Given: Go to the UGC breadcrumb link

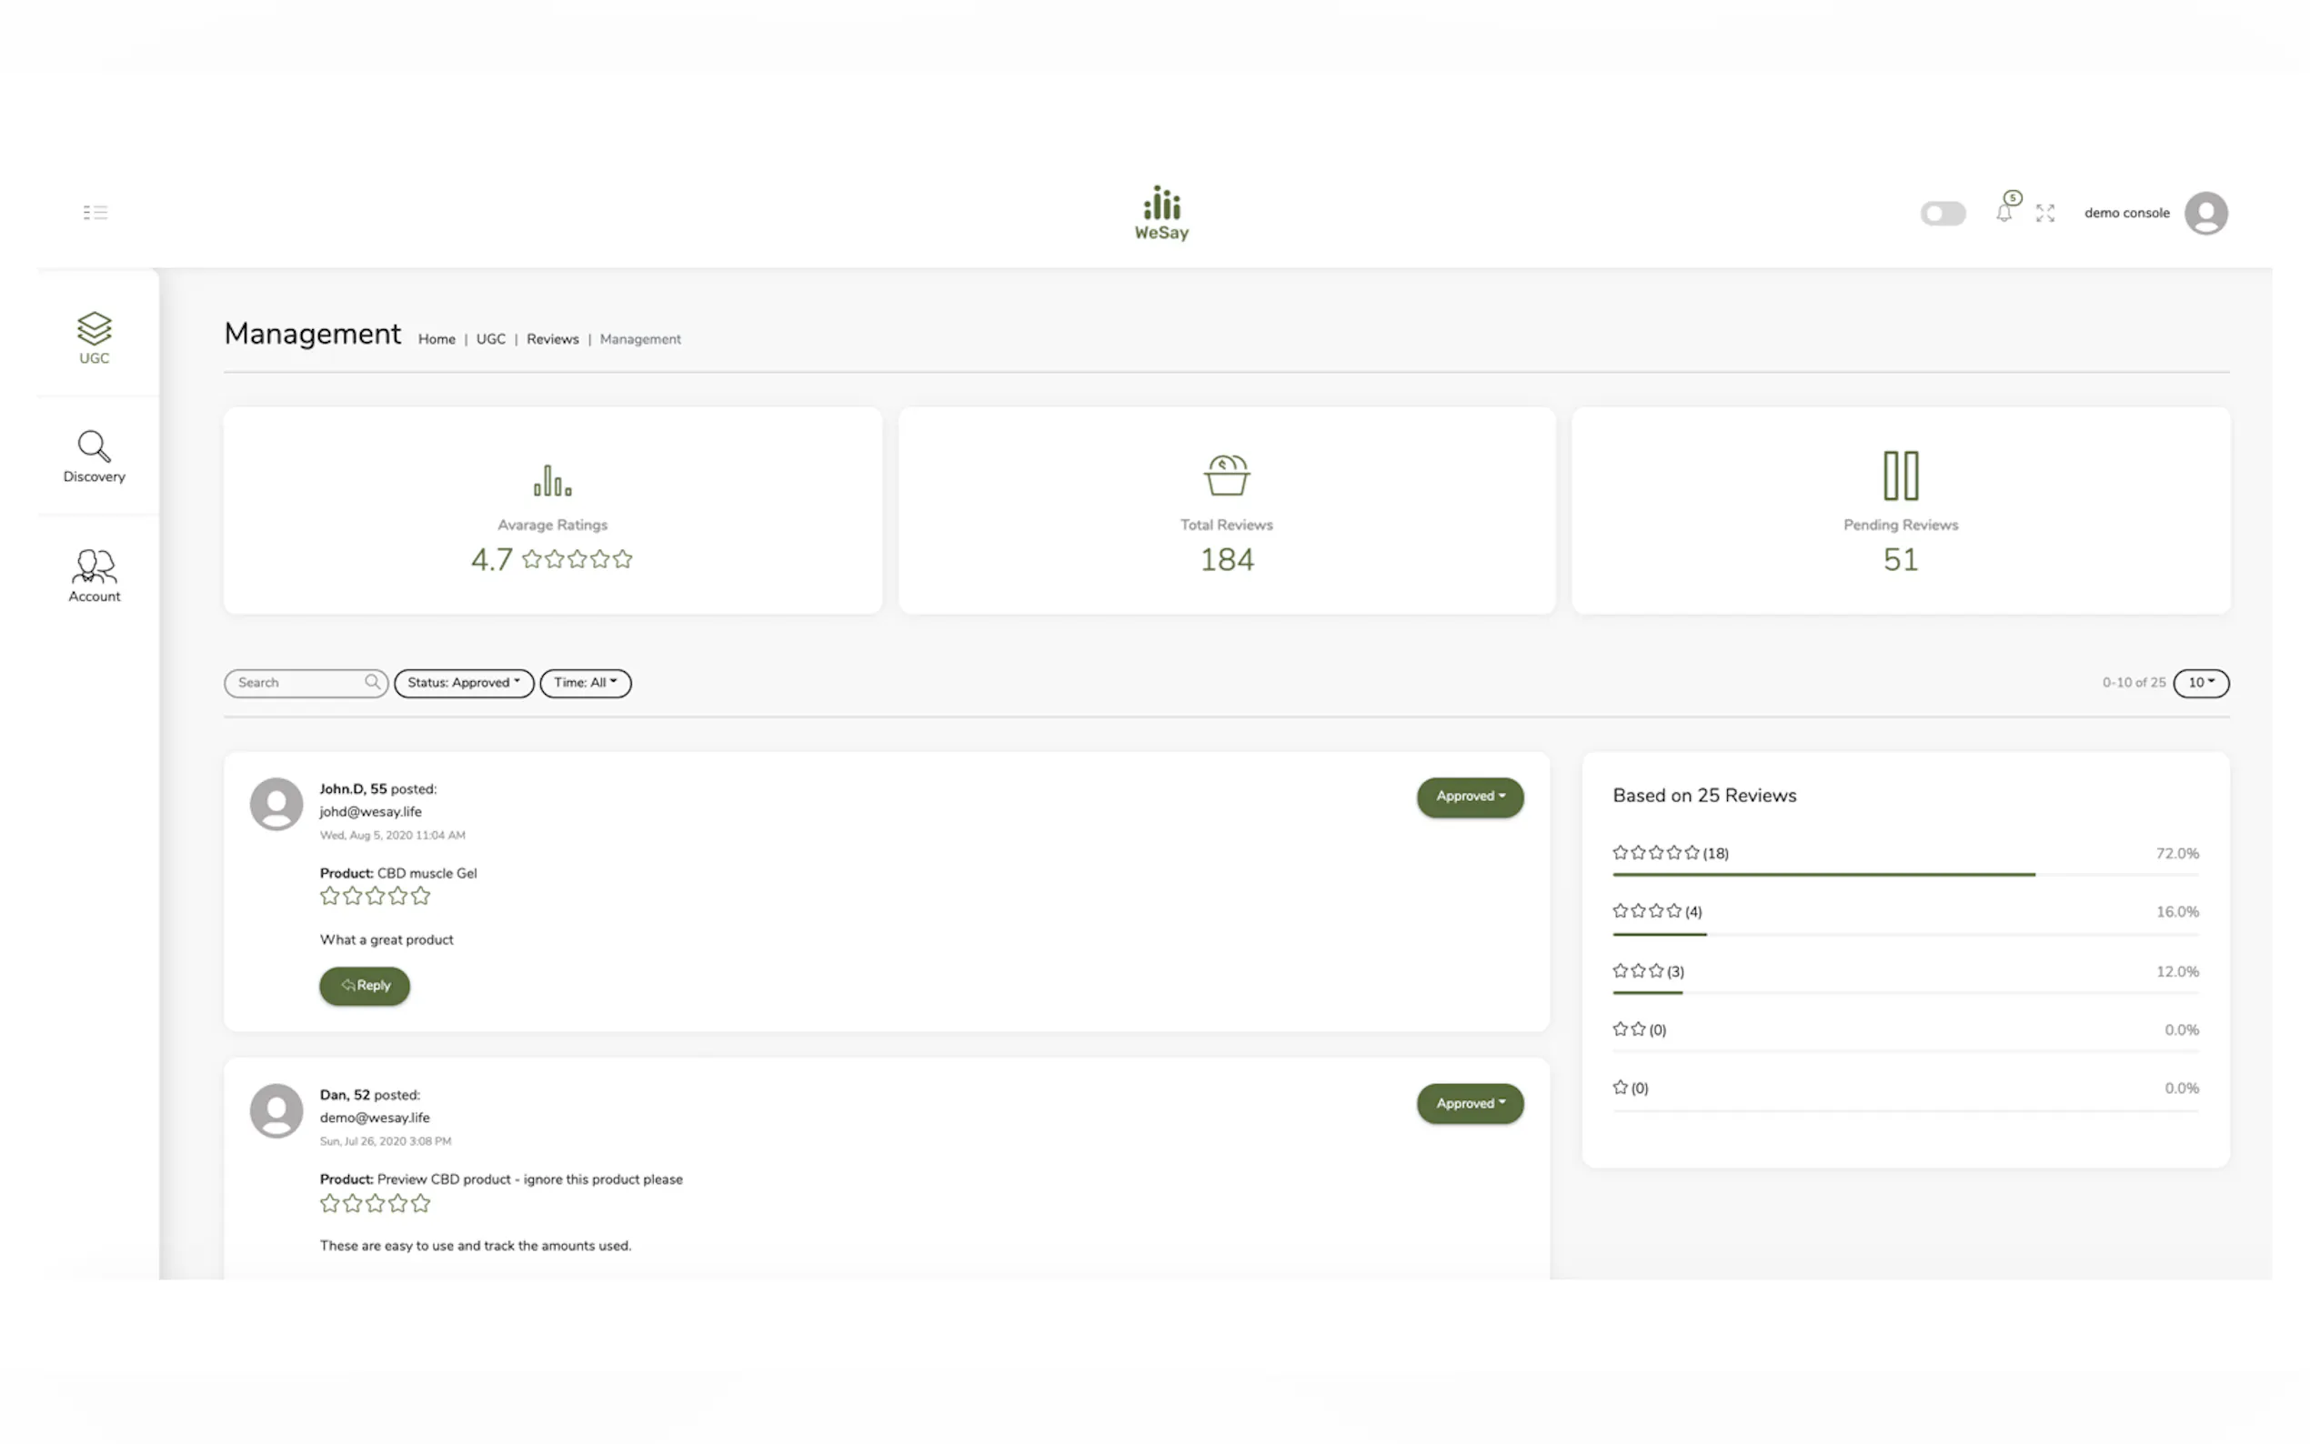Looking at the screenshot, I should click(x=490, y=339).
